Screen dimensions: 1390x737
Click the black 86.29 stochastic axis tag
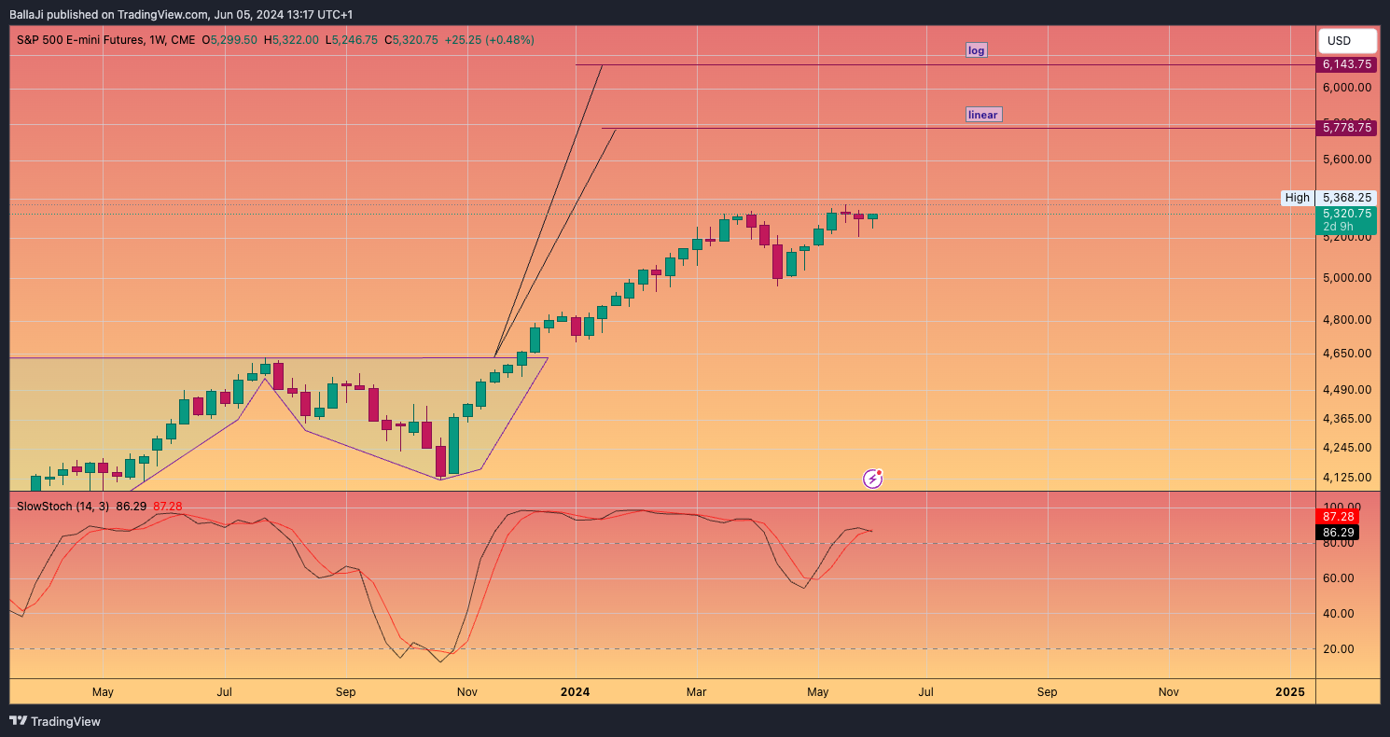click(x=1337, y=532)
